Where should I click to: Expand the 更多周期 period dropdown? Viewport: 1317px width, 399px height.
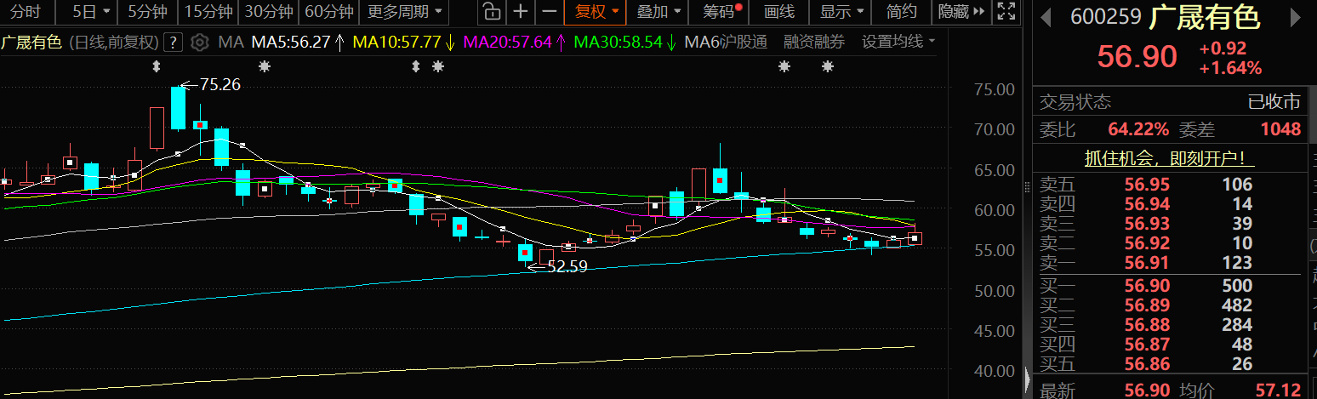click(x=405, y=12)
